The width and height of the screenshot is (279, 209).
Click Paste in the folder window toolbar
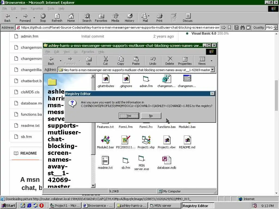136,61
